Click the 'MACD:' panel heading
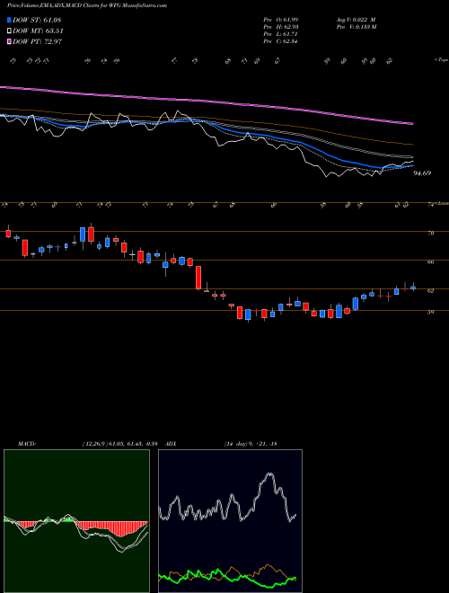 pos(26,444)
